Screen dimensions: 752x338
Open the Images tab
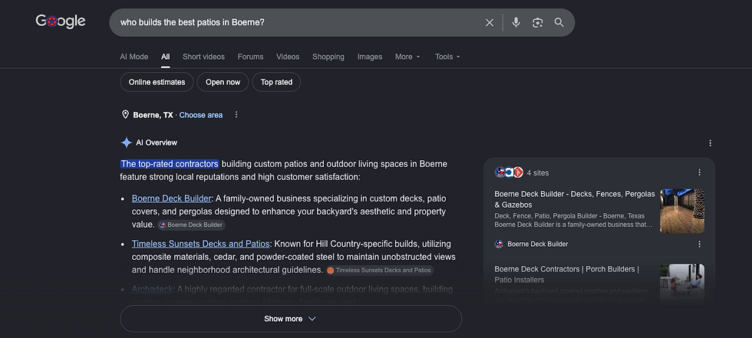click(370, 57)
